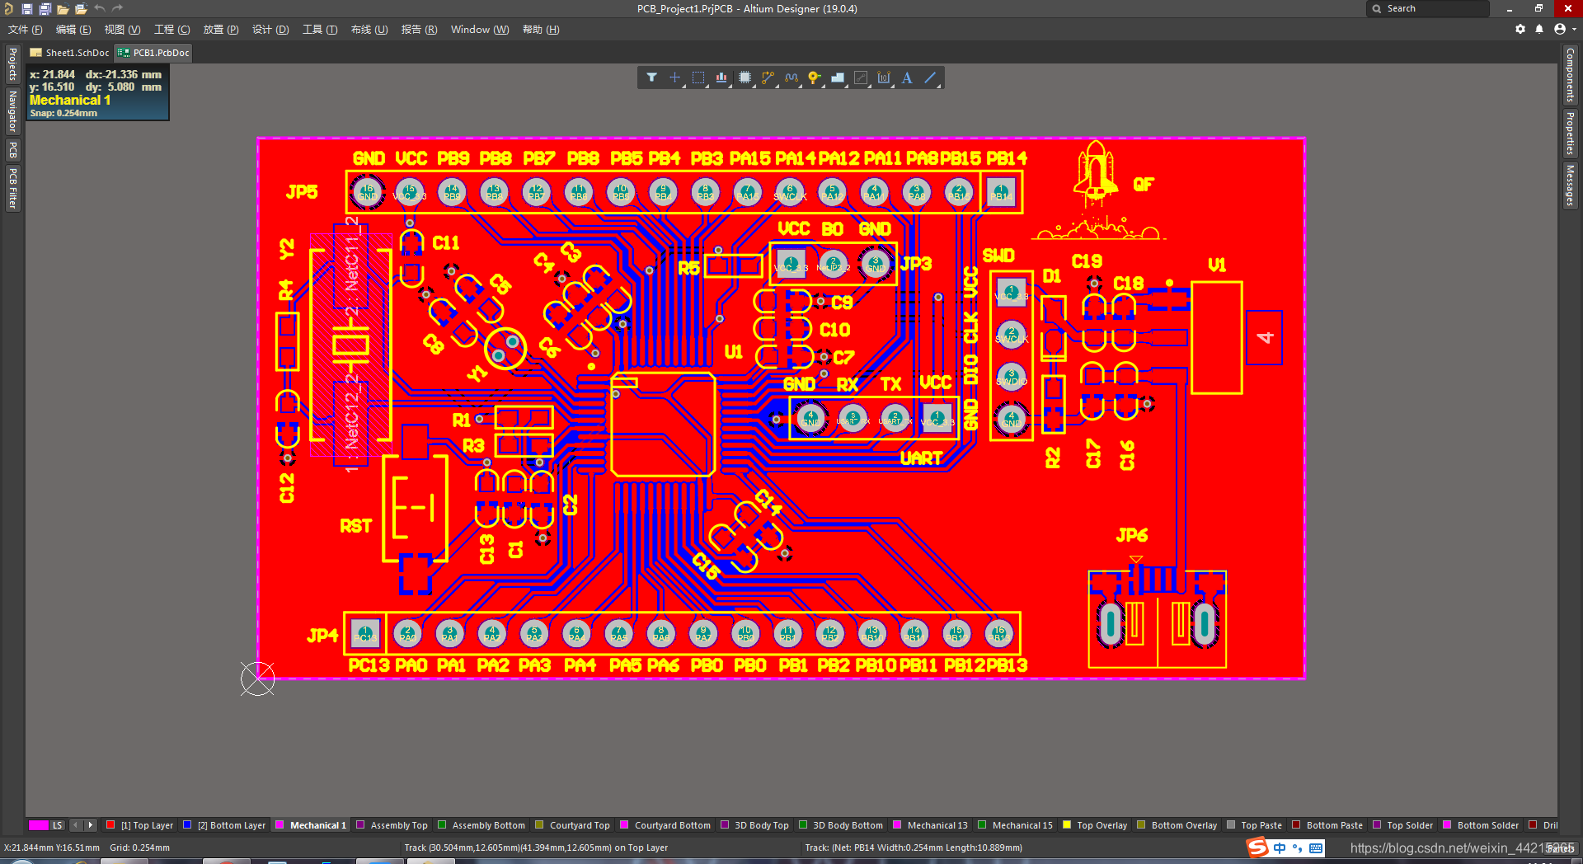Activate the dashed rectangle selection tool
The image size is (1583, 864).
(698, 77)
